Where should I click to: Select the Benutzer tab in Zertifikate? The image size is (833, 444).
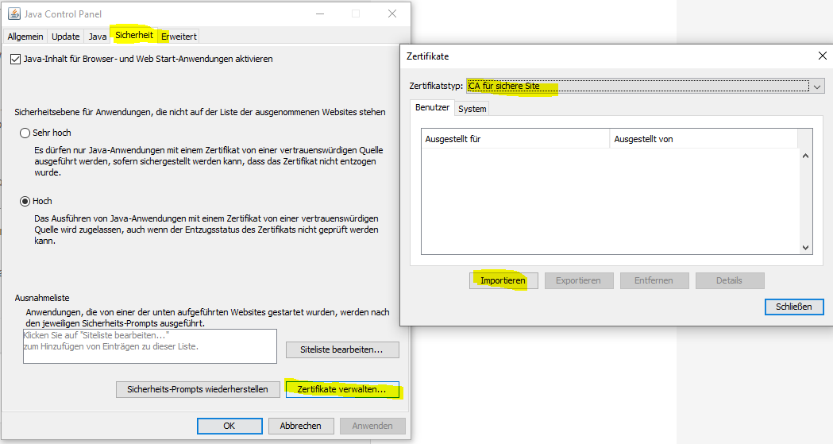[x=432, y=107]
